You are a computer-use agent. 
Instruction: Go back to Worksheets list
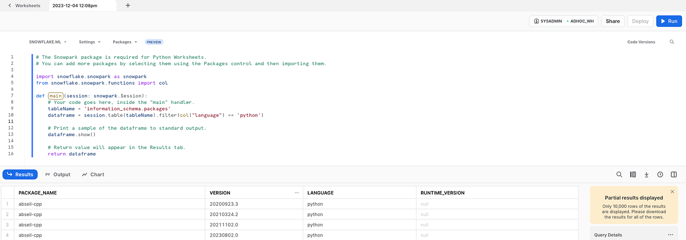pos(24,5)
